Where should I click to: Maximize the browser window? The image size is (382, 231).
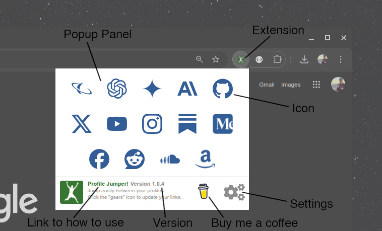click(328, 38)
